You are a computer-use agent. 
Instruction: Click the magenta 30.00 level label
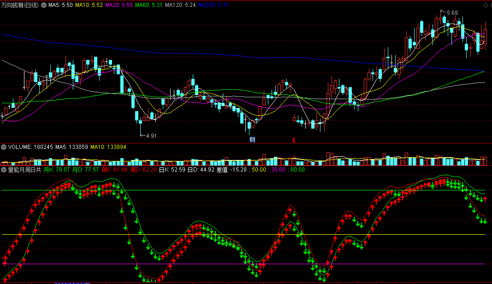[x=279, y=170]
